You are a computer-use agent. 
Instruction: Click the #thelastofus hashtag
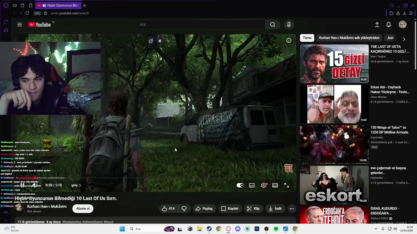pos(72,222)
